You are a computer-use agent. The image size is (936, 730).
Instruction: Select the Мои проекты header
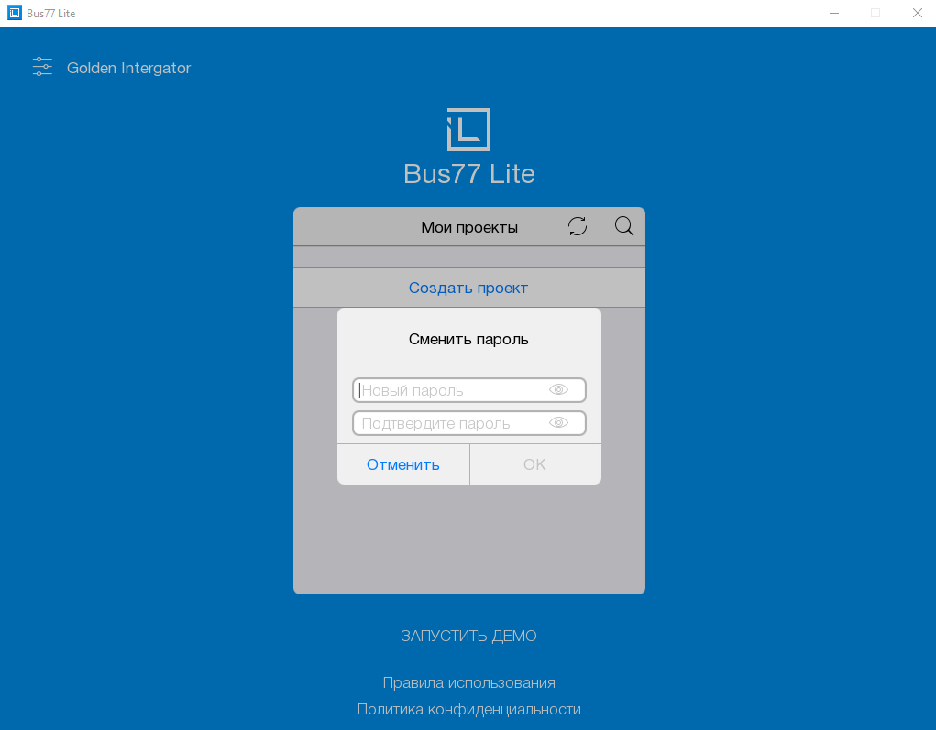[x=469, y=227]
